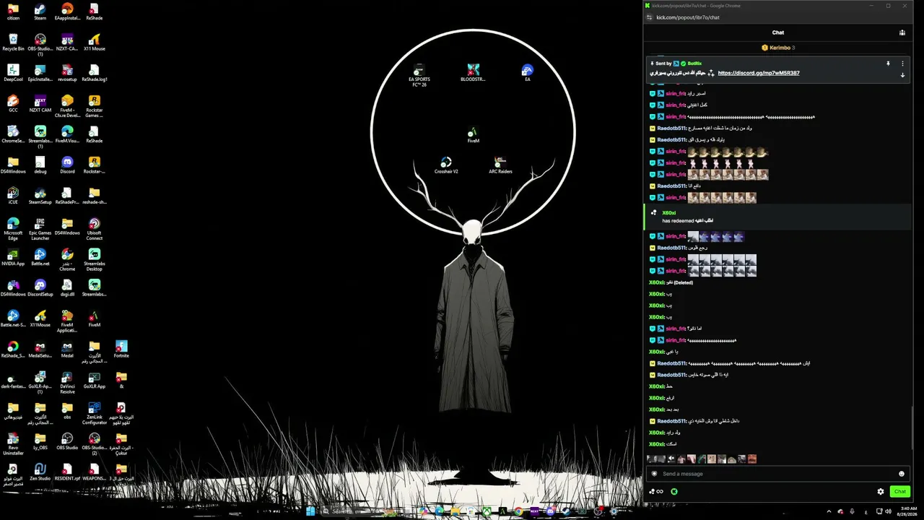This screenshot has height=520, width=924.
Task: Open the pinned message three-dot menu
Action: (x=902, y=64)
